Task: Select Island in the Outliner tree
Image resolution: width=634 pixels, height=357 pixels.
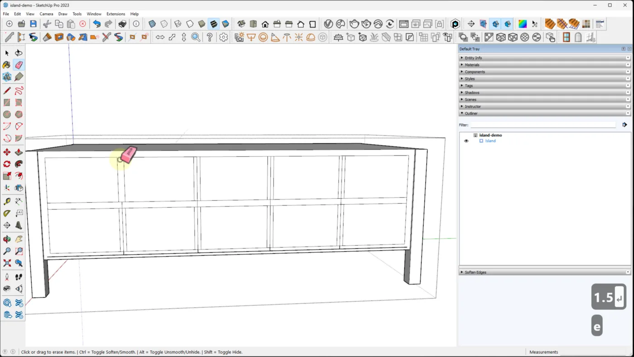Action: pos(490,141)
